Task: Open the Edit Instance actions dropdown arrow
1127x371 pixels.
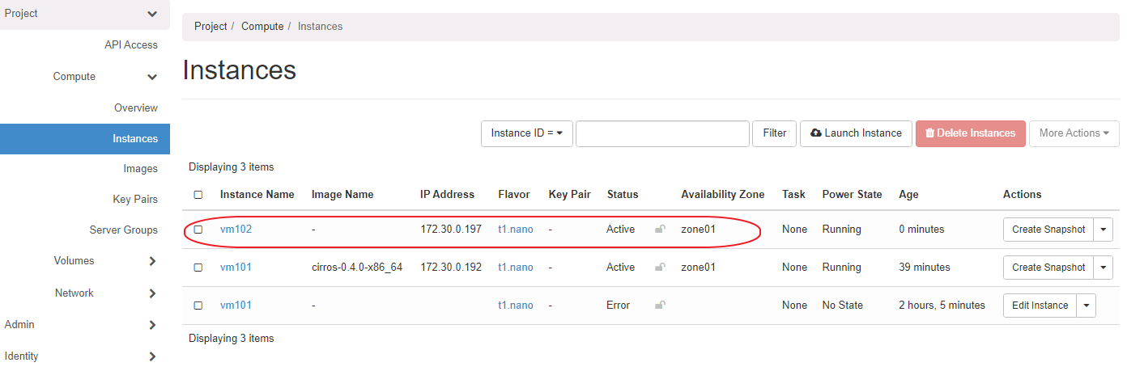Action: pyautogui.click(x=1087, y=306)
